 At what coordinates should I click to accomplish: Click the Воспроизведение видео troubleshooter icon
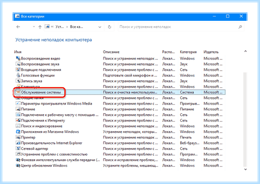[x=18, y=58]
